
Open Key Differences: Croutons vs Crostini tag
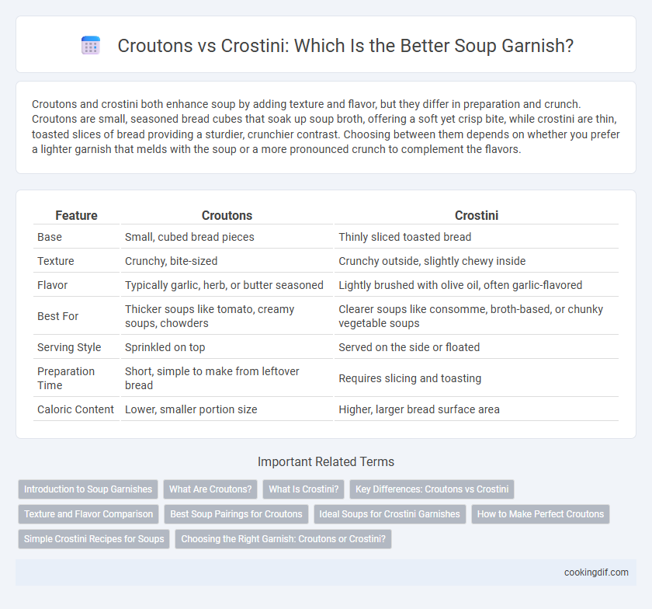pyautogui.click(x=432, y=489)
